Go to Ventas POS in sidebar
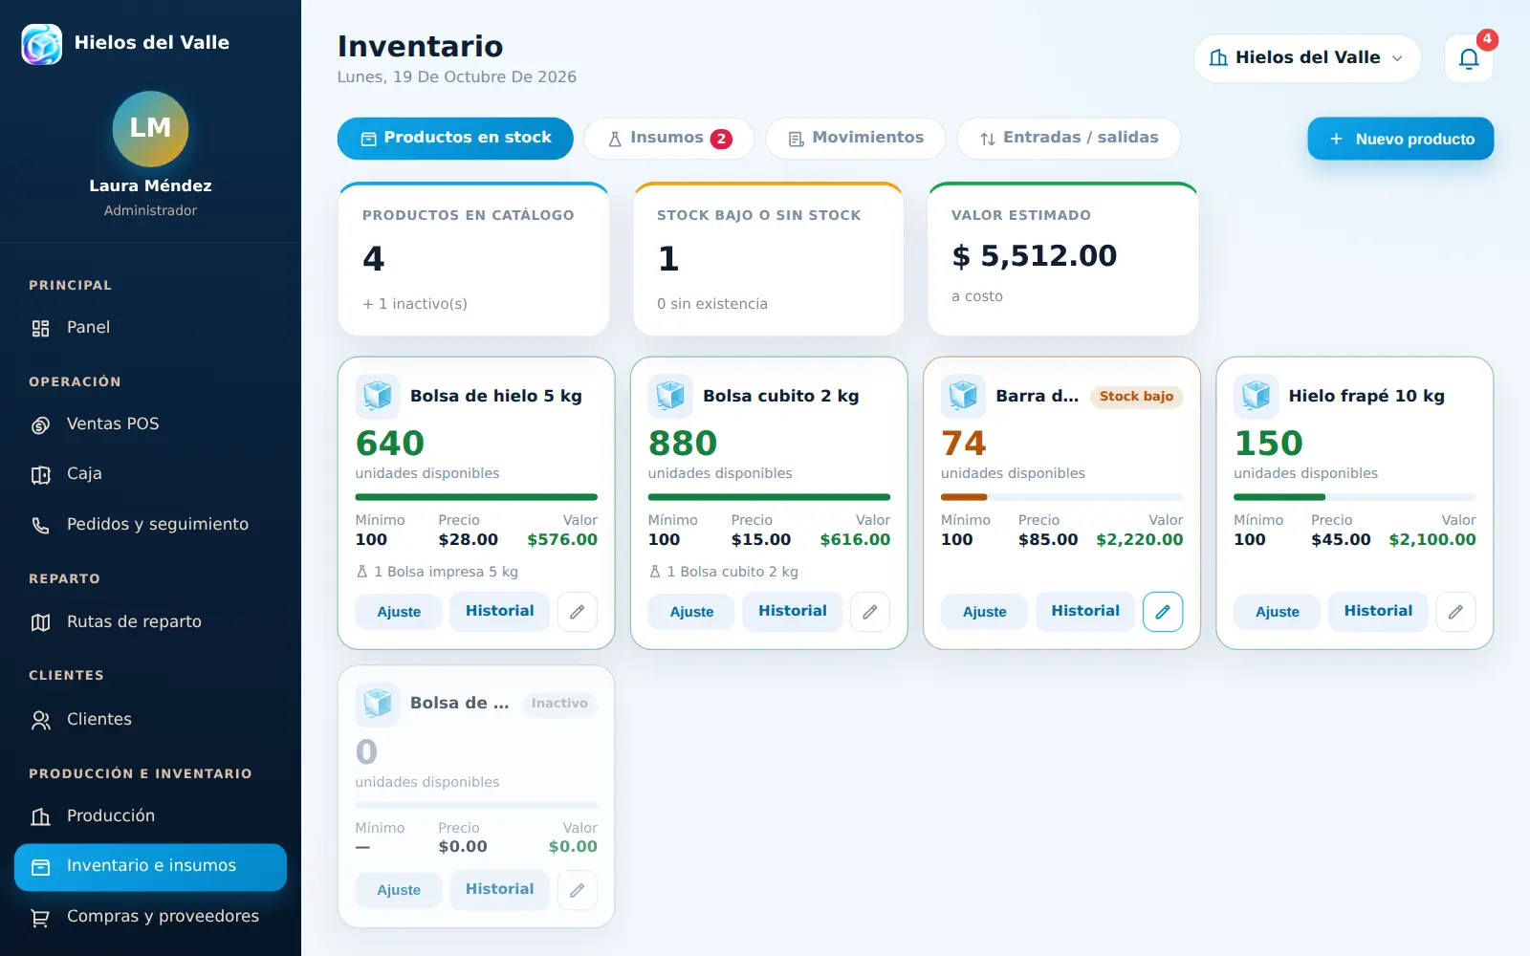1530x956 pixels. pos(150,424)
